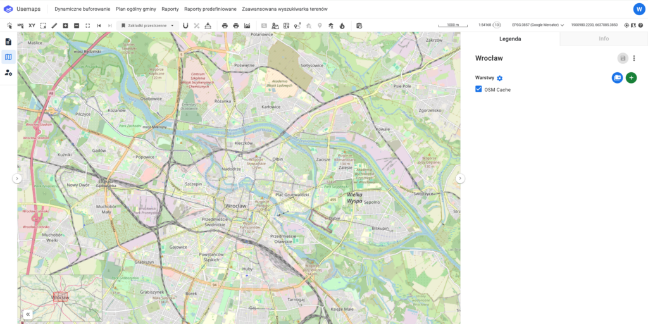The width and height of the screenshot is (648, 324).
Task: Uncheck the OSM Cache layer checkbox
Action: click(x=478, y=89)
